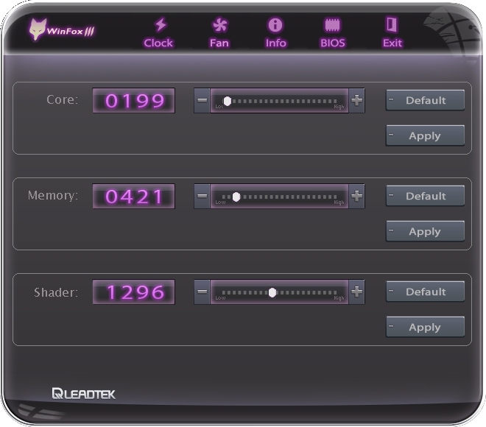Click the Memory value field 0421

pos(134,197)
